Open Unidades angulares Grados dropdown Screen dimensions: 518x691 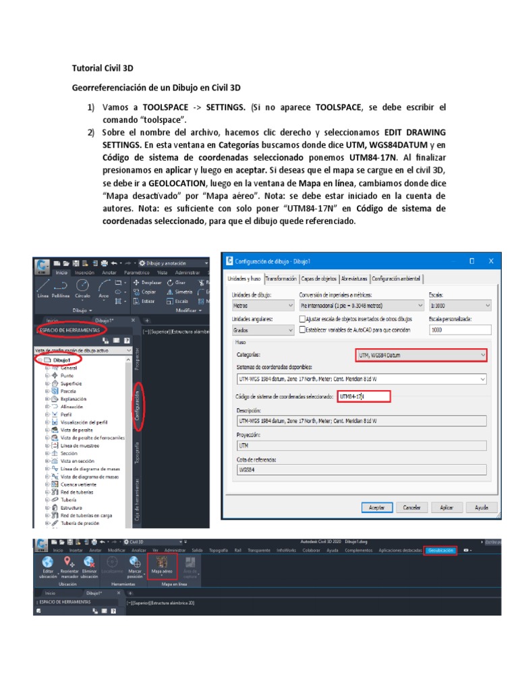[263, 330]
